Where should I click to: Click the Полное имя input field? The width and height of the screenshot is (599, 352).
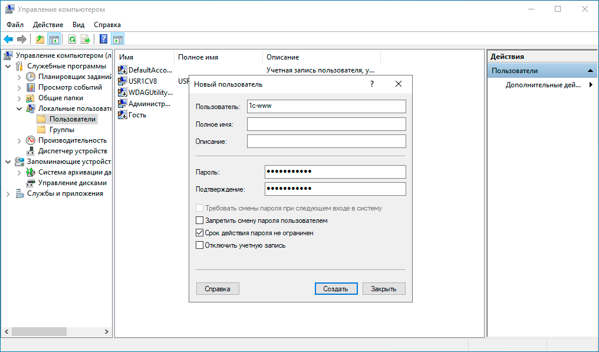[x=326, y=124]
